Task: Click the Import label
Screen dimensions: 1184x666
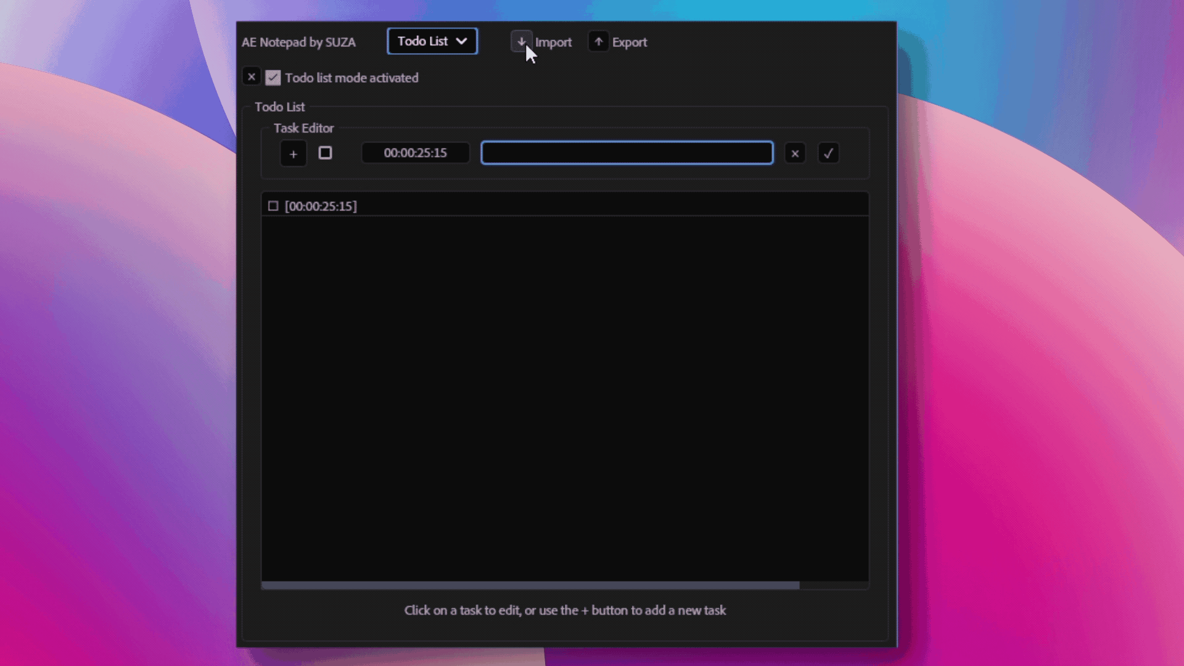Action: click(553, 42)
